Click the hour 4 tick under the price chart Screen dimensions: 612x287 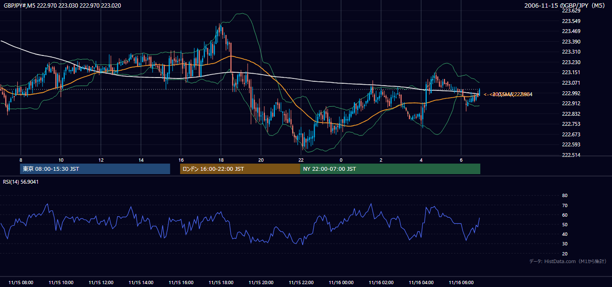pos(421,159)
